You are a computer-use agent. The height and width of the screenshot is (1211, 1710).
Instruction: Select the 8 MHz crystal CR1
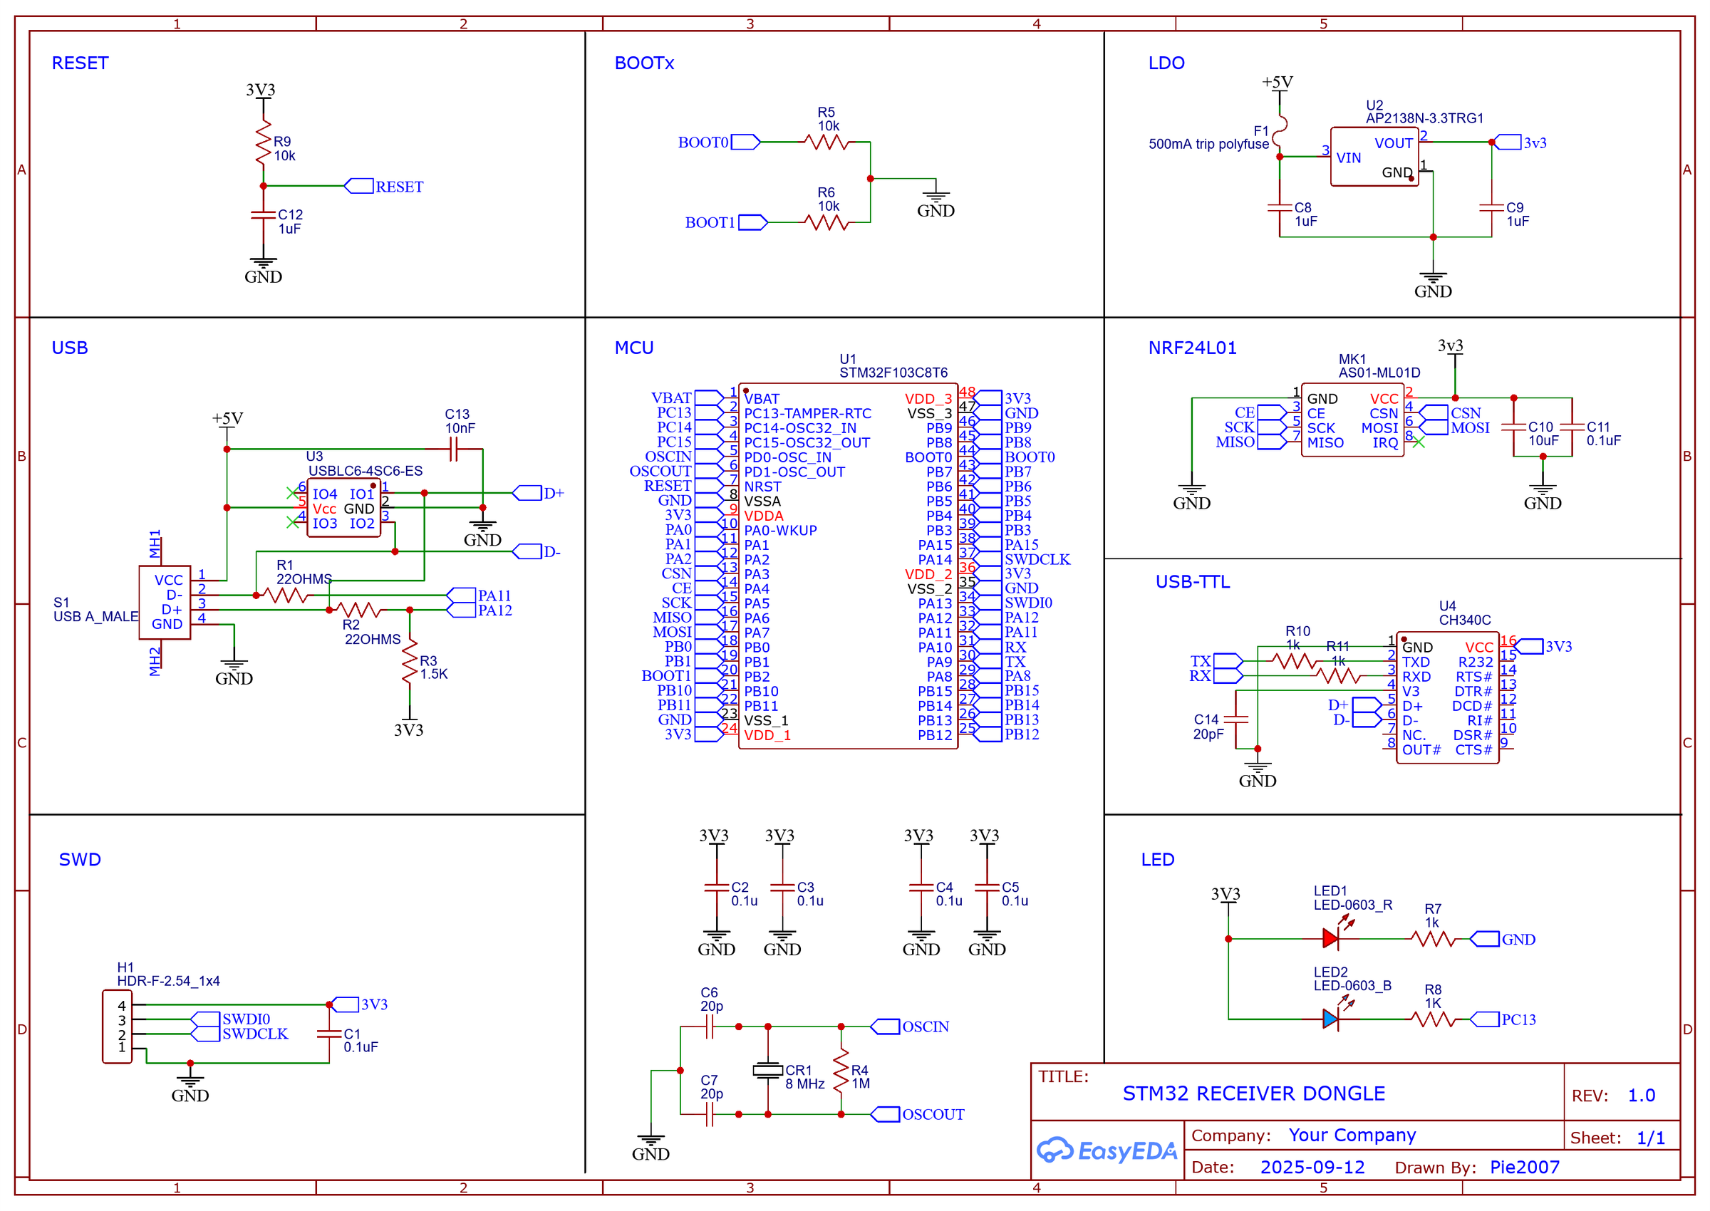point(767,1071)
